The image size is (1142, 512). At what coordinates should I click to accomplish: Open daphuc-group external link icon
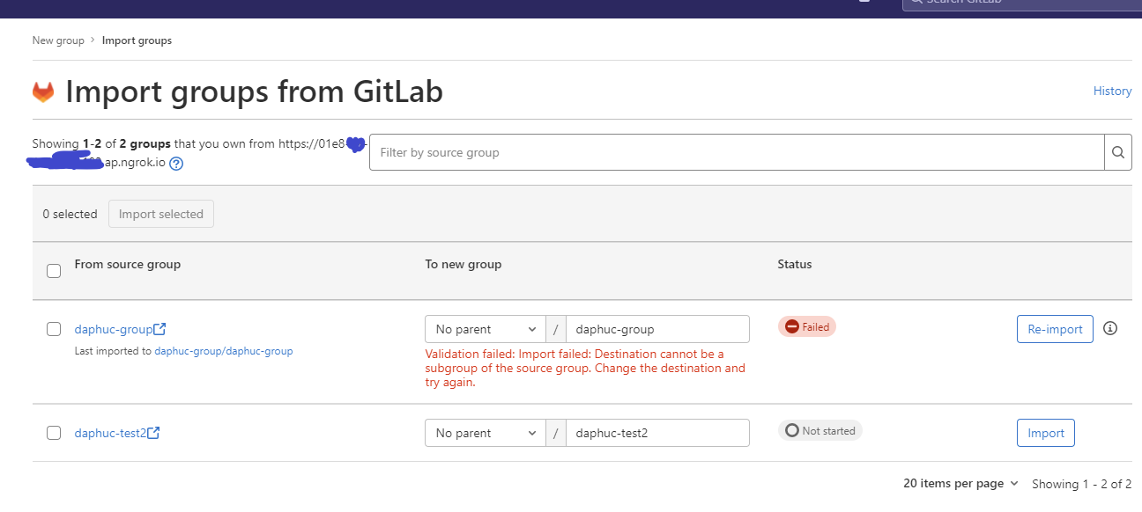tap(159, 329)
